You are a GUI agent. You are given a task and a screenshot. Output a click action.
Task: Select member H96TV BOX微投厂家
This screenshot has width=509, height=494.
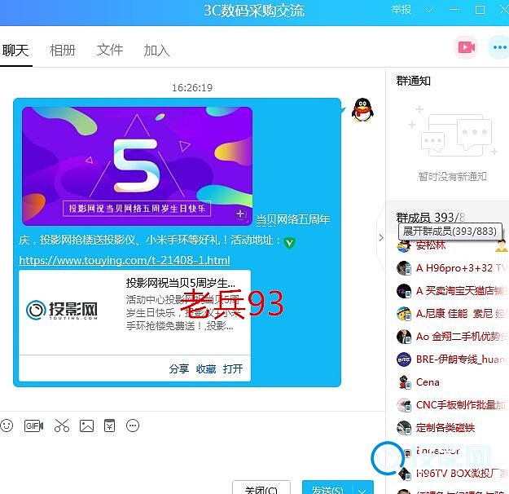point(462,473)
